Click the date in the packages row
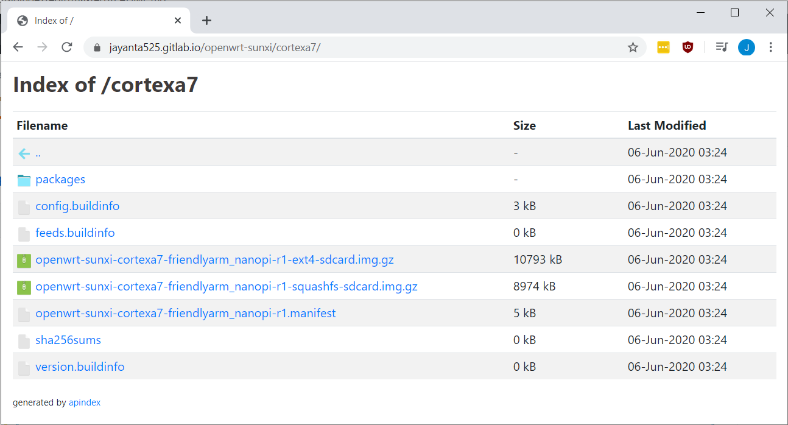This screenshot has width=788, height=425. click(x=677, y=179)
